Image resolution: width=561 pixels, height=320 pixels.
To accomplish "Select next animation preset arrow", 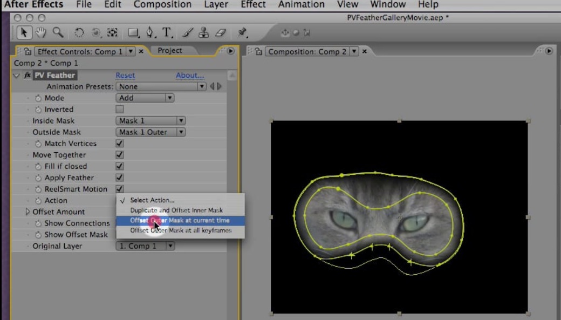I will [220, 86].
